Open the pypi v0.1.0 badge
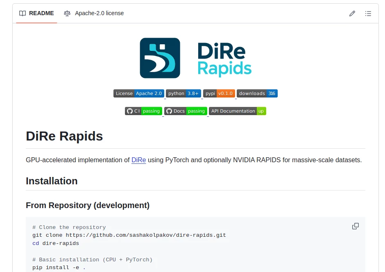The height and width of the screenshot is (272, 385). [x=219, y=93]
